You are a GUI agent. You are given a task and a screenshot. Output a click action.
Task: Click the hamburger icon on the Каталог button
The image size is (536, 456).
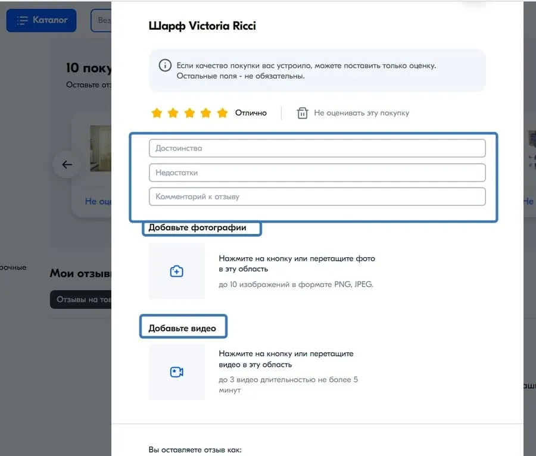21,20
